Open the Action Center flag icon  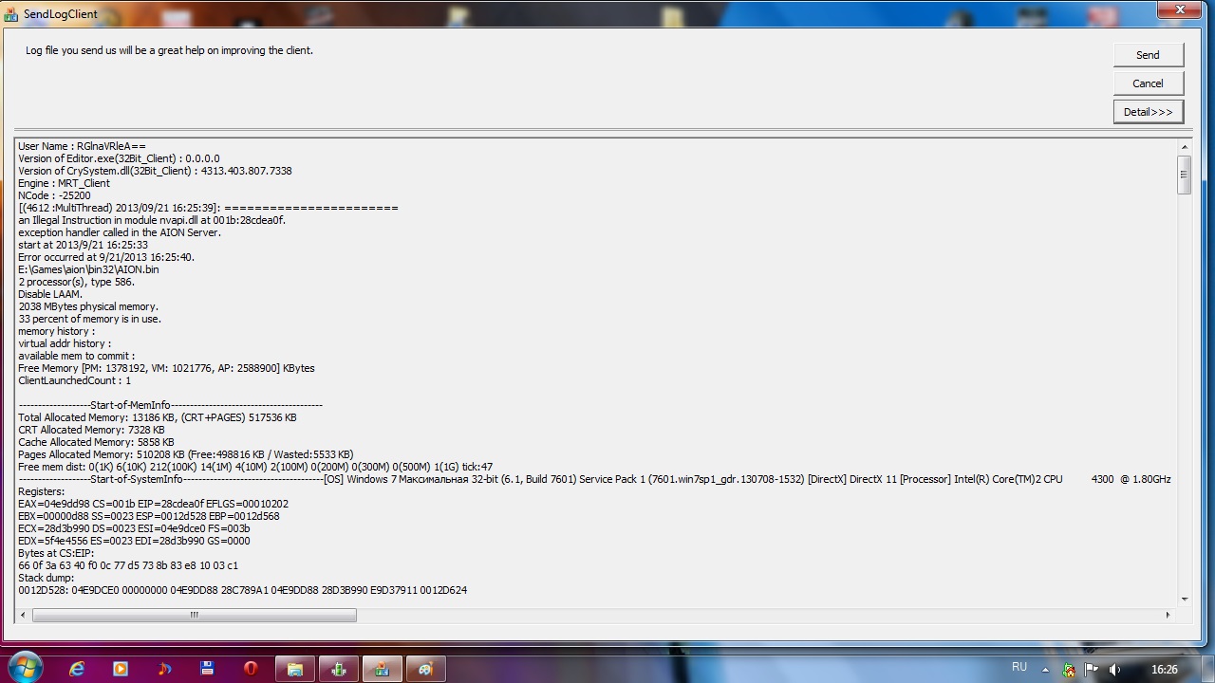pos(1092,670)
